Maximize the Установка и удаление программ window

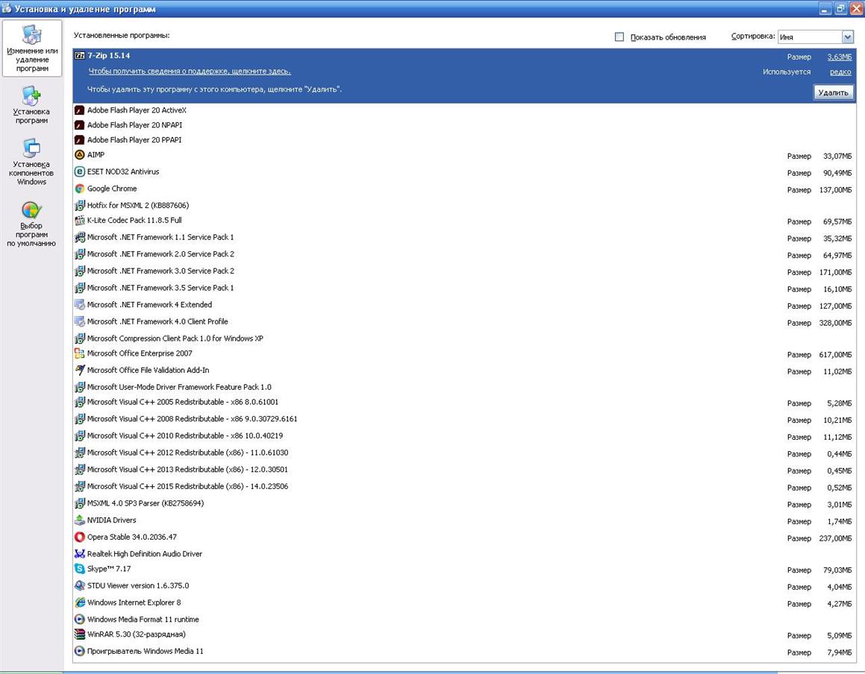pos(840,9)
